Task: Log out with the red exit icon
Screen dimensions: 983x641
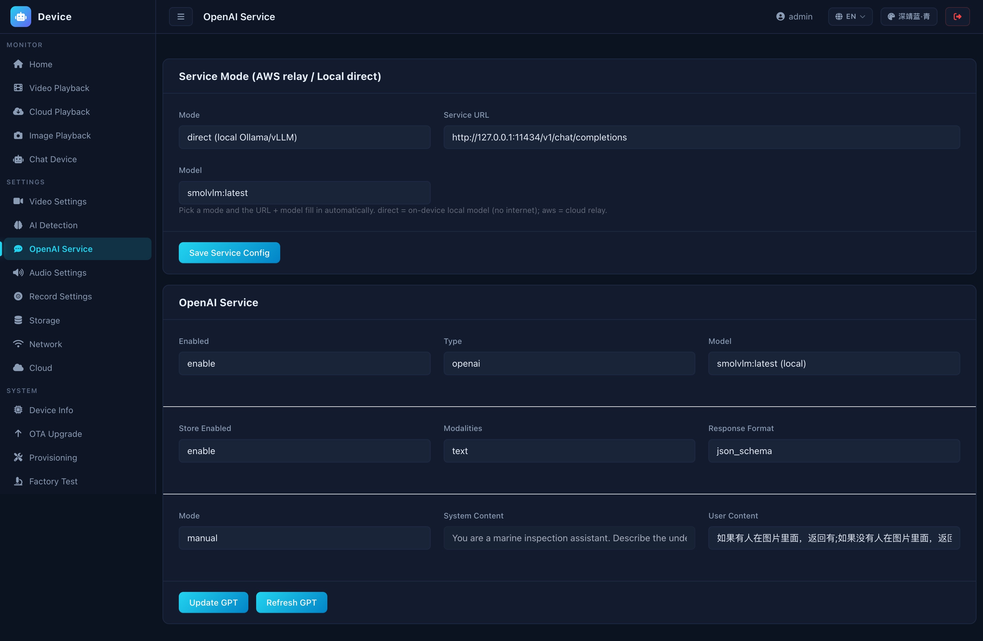Action: (x=957, y=17)
